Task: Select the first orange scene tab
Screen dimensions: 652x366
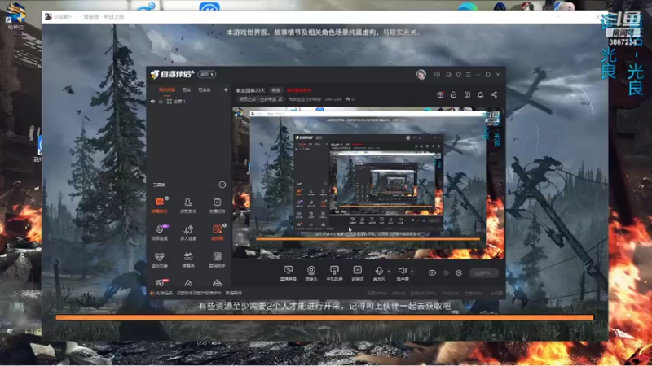Action: click(x=167, y=89)
